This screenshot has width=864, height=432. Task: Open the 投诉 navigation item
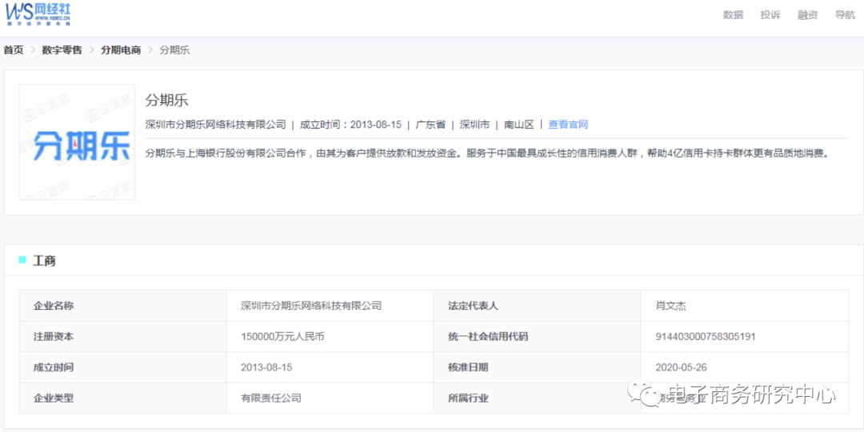pyautogui.click(x=770, y=15)
